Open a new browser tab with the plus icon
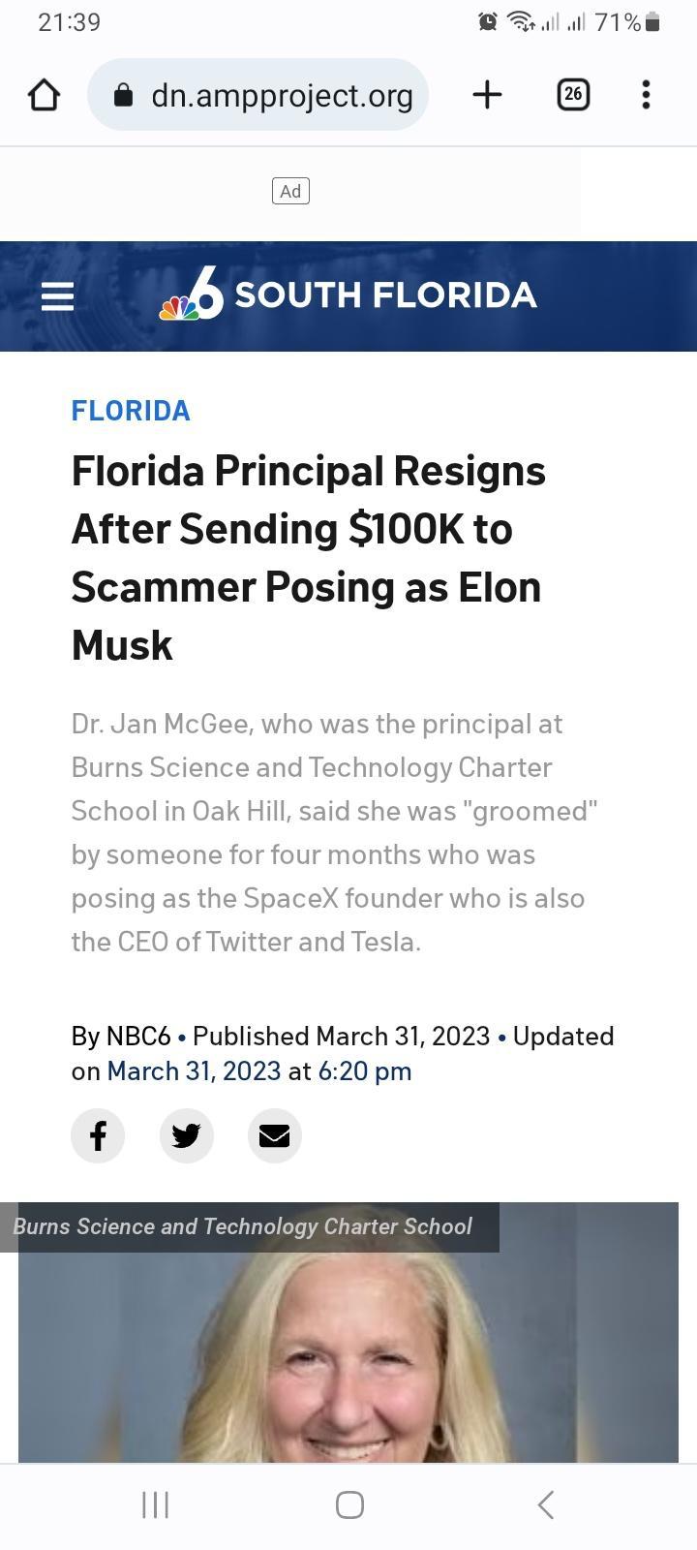The height and width of the screenshot is (1550, 697). click(487, 94)
